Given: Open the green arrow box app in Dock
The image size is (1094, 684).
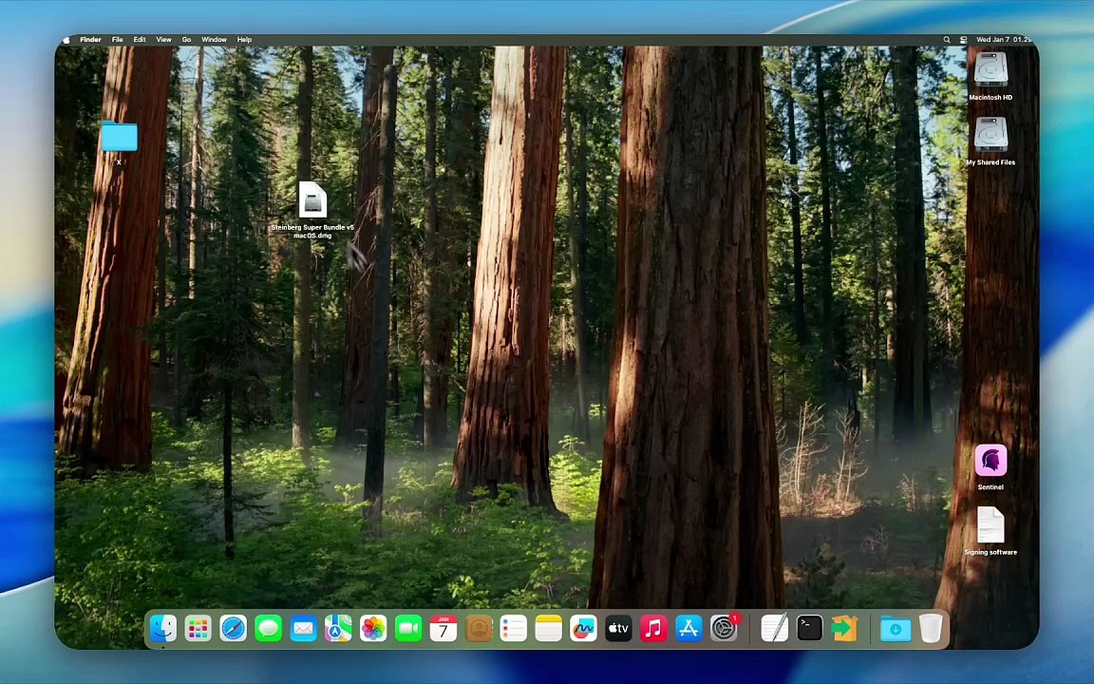Looking at the screenshot, I should 844,628.
